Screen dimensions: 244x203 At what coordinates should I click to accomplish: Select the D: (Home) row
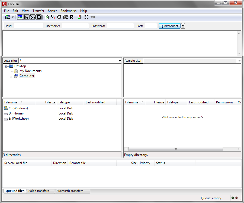(62, 113)
